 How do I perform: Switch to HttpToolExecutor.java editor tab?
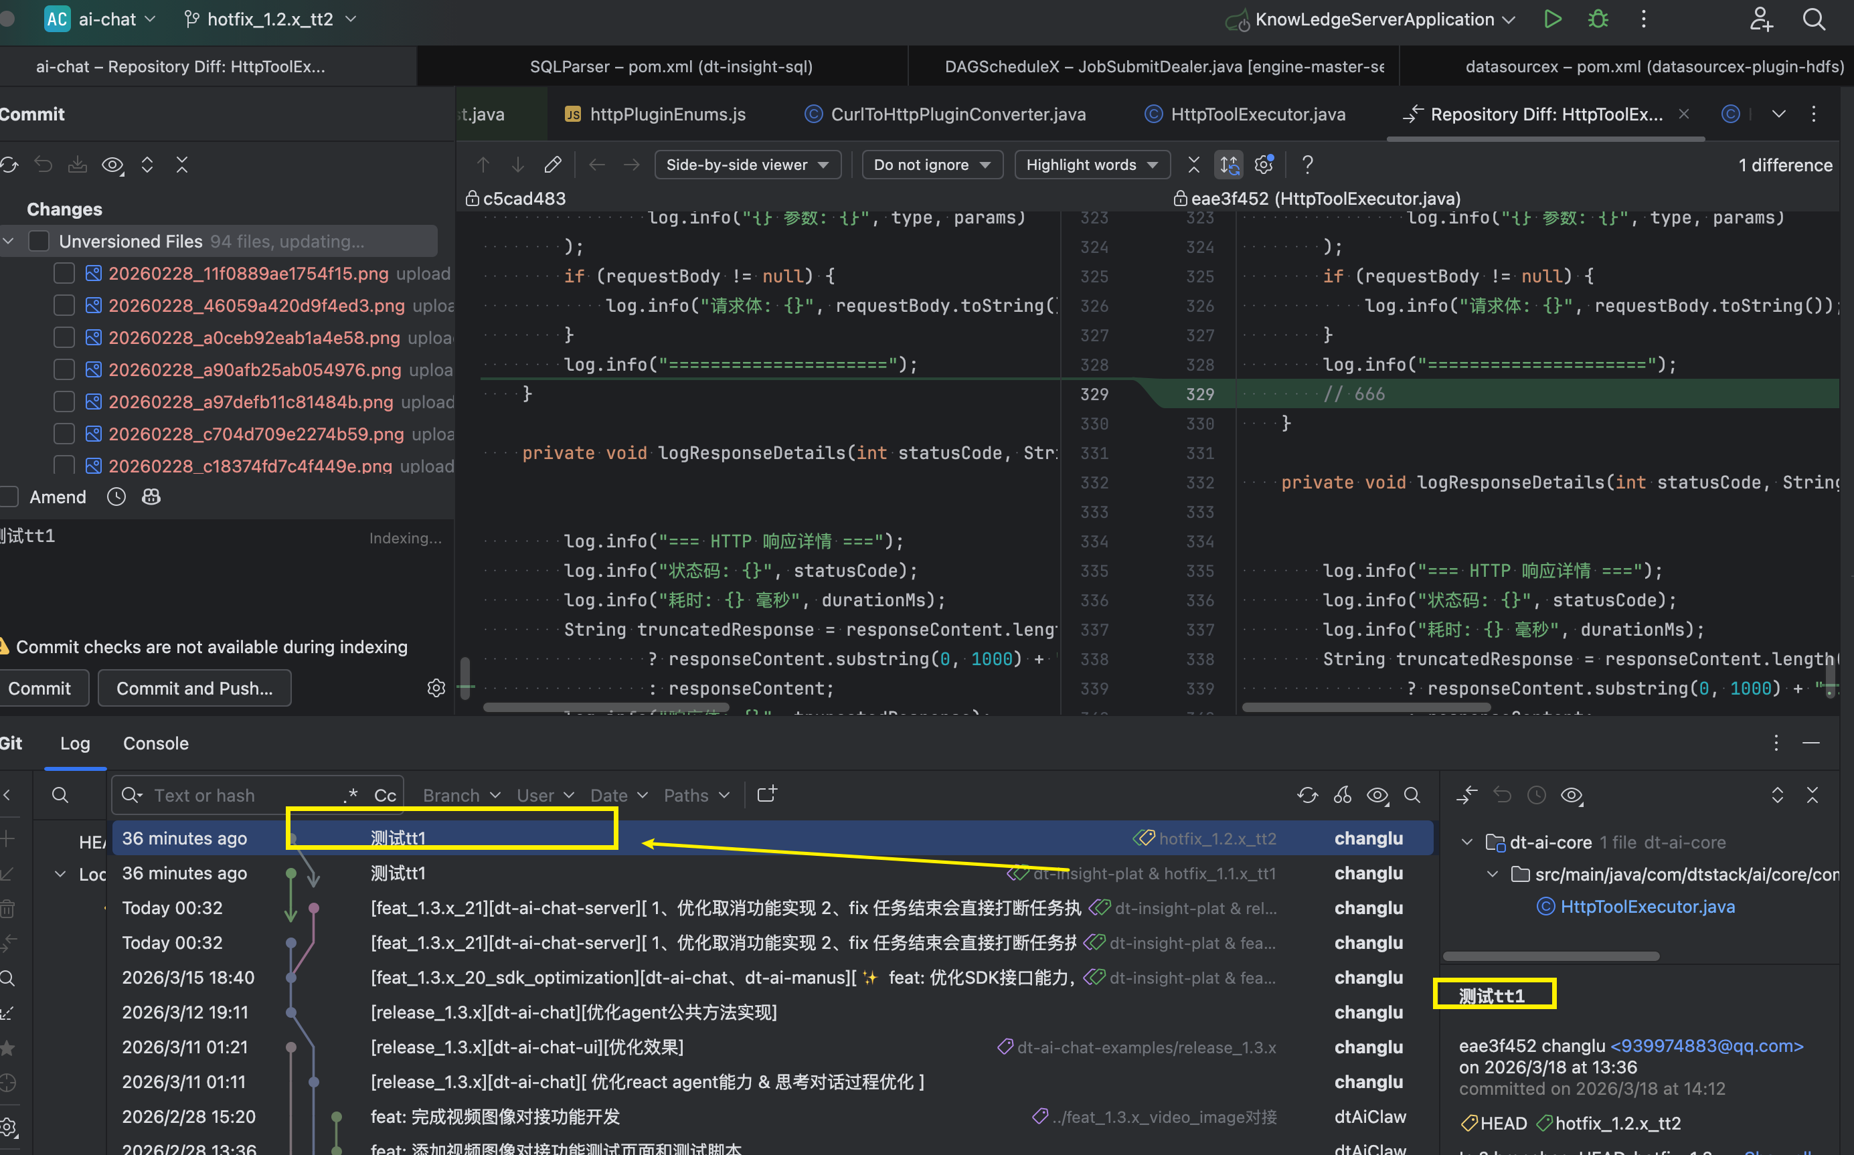tap(1245, 114)
